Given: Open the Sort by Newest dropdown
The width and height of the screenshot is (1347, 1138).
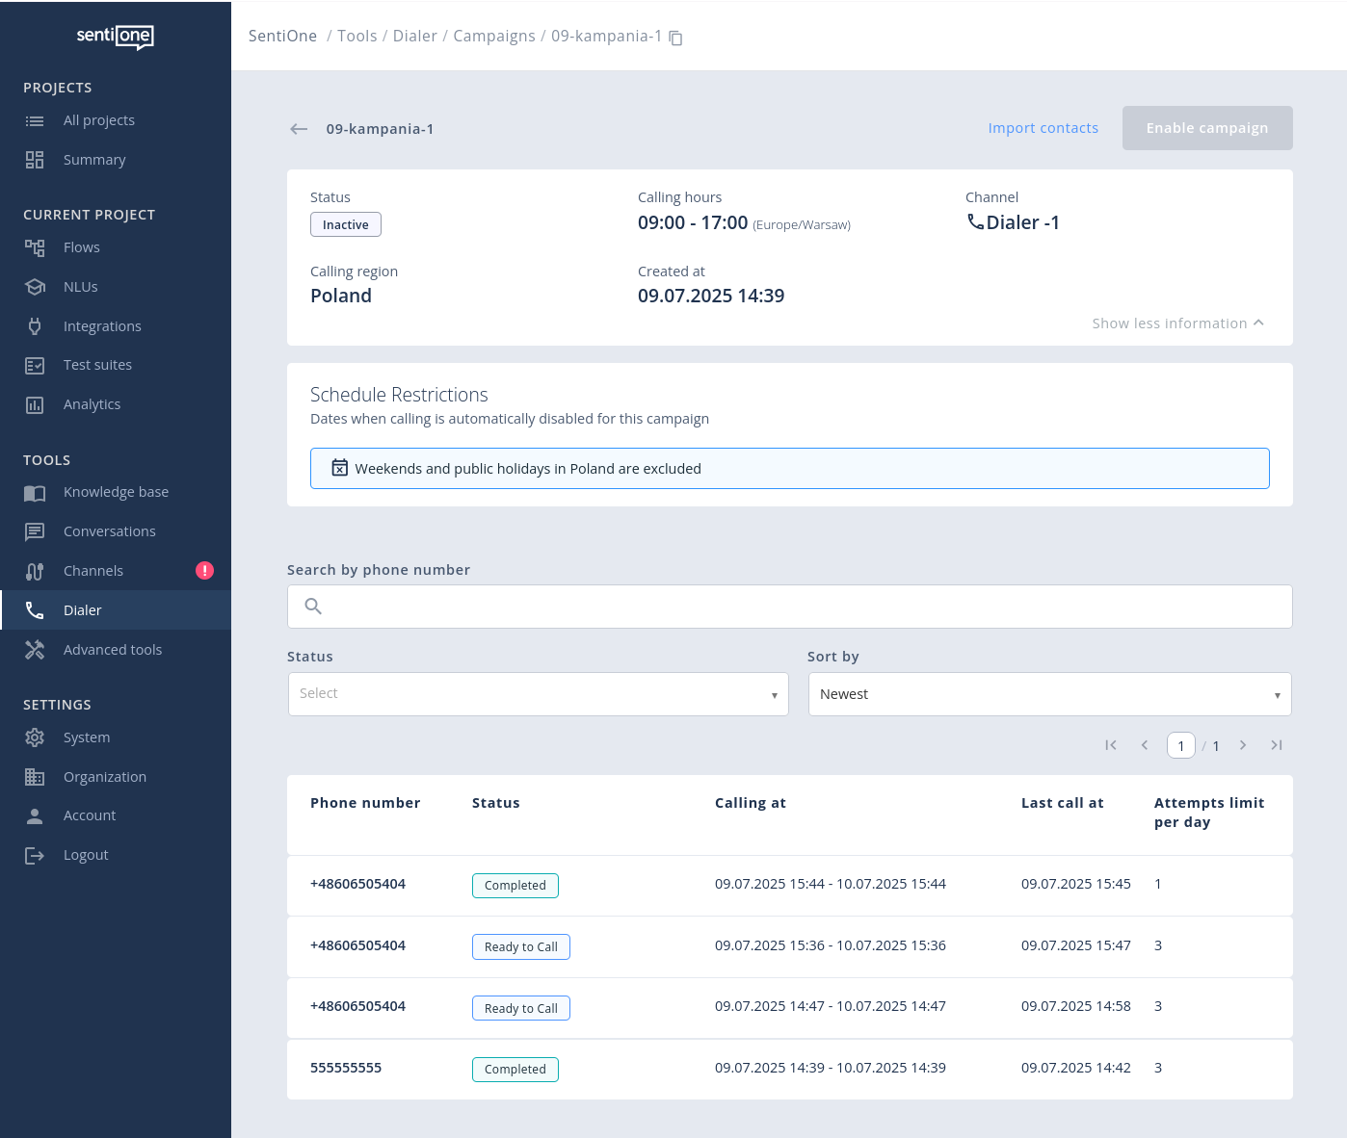Looking at the screenshot, I should coord(1050,694).
